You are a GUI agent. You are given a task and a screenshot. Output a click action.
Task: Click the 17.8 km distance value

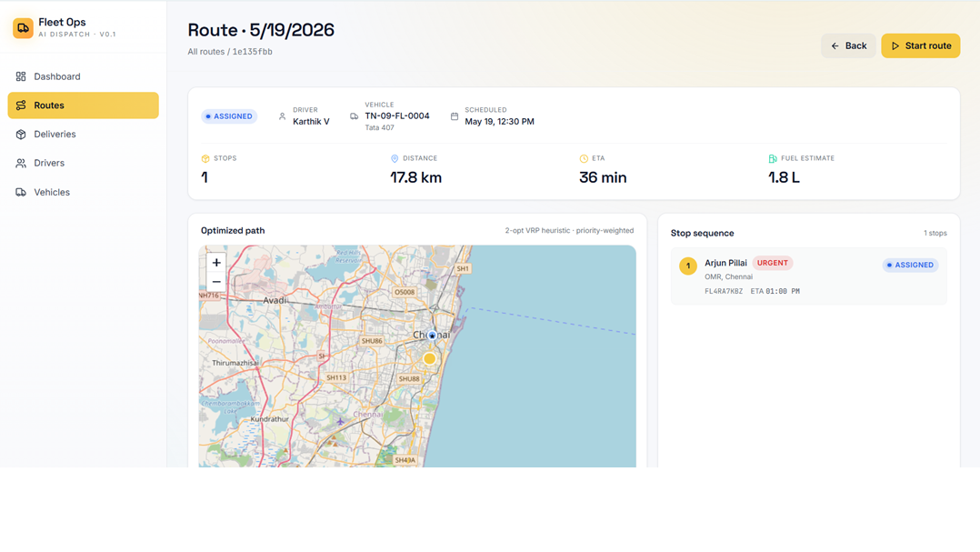(415, 177)
